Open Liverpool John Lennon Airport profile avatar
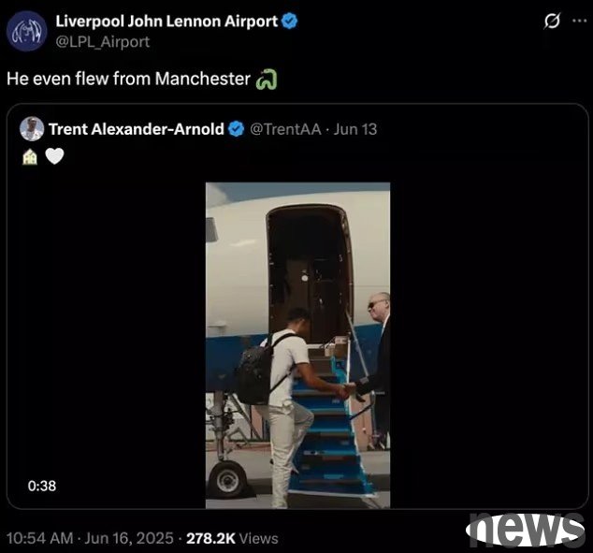The width and height of the screenshot is (593, 553). click(26, 31)
